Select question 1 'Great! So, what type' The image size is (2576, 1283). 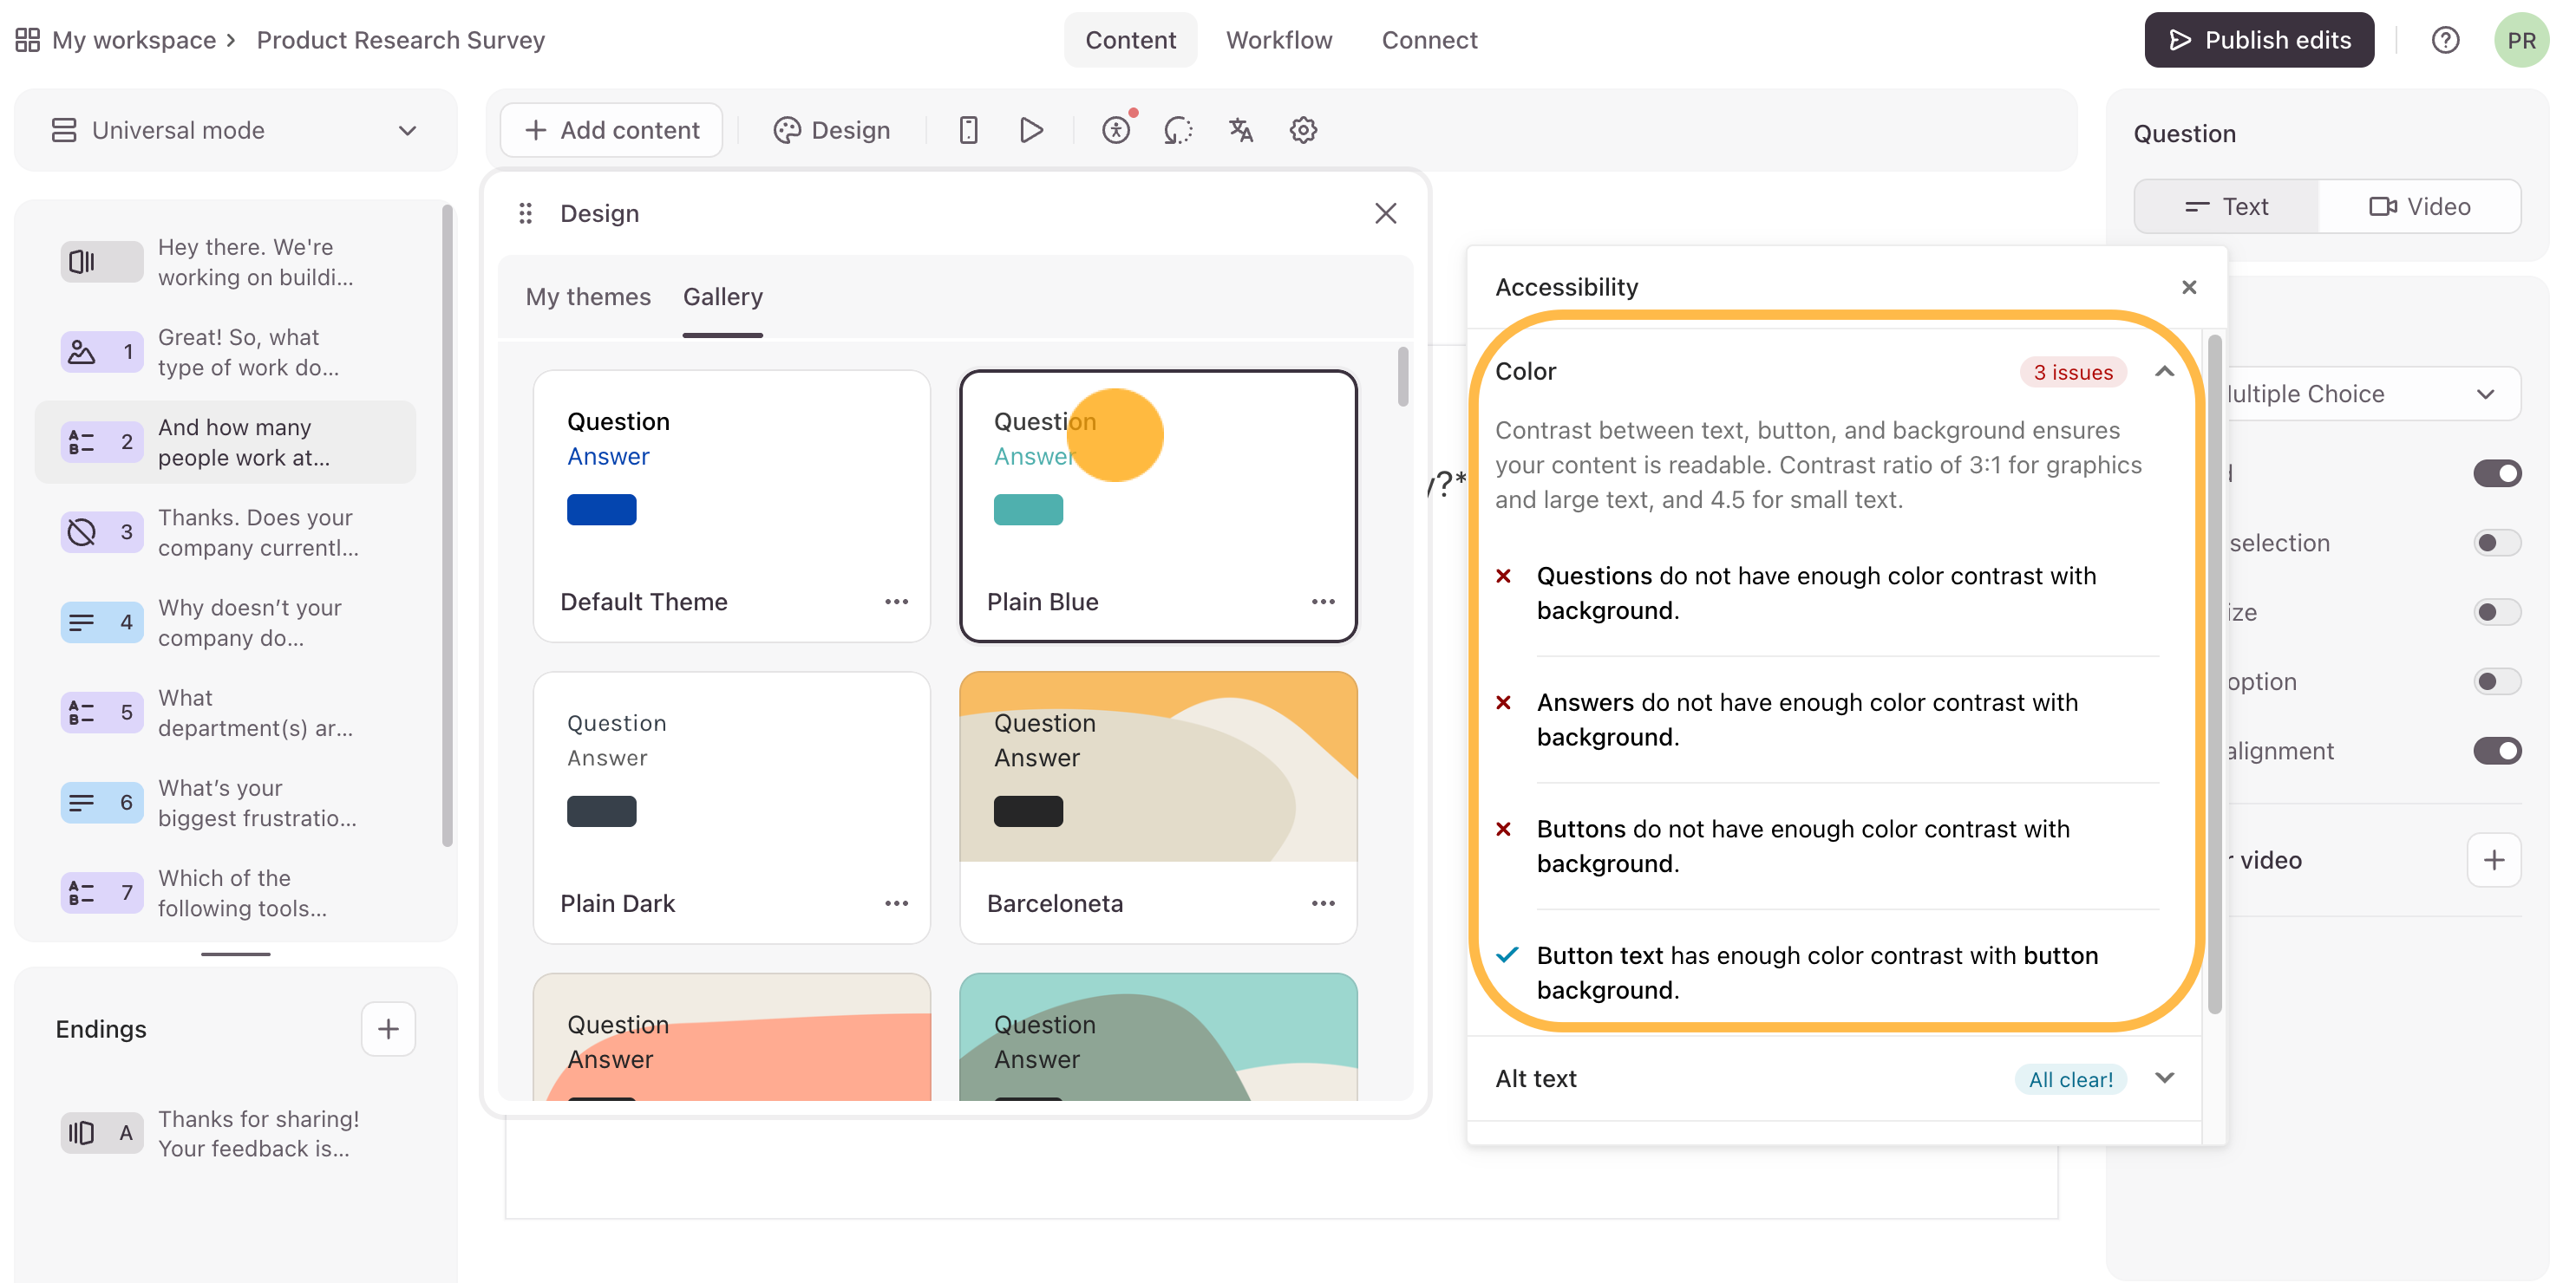click(x=225, y=352)
